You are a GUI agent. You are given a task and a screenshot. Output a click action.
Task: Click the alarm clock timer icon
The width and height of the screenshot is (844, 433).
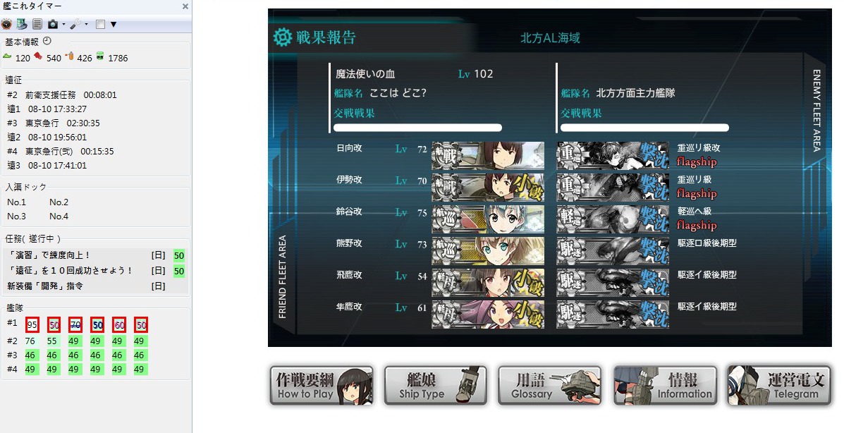(x=6, y=24)
